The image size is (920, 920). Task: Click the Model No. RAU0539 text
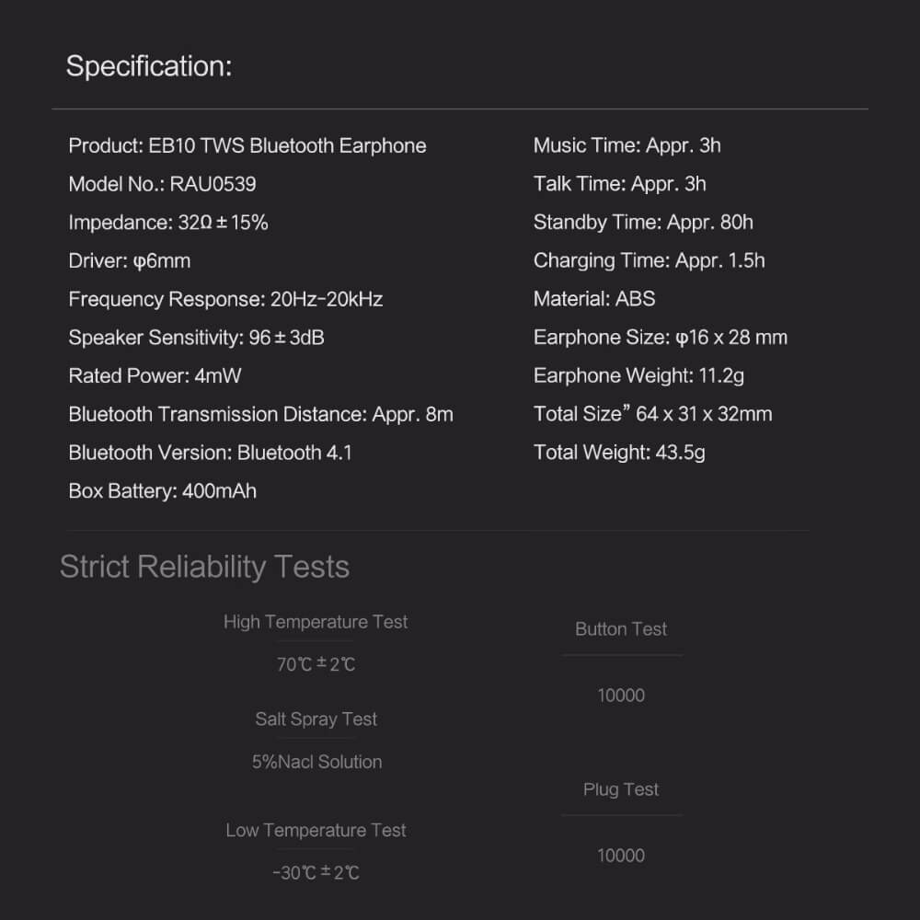tap(162, 184)
